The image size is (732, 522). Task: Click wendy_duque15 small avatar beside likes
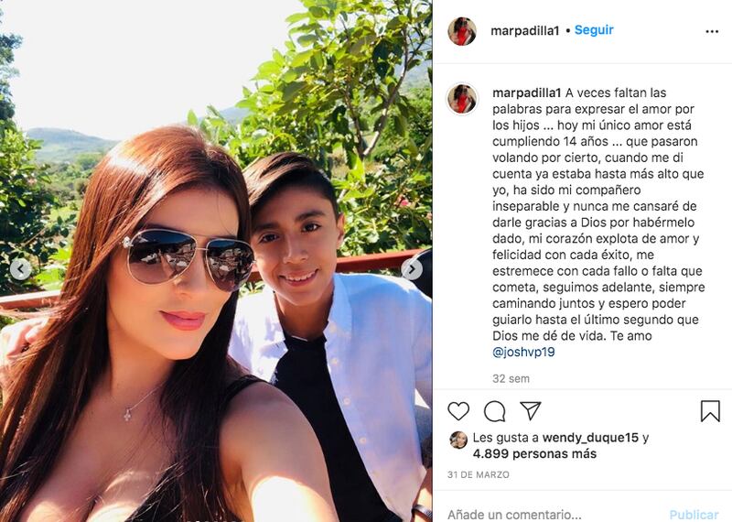[458, 440]
